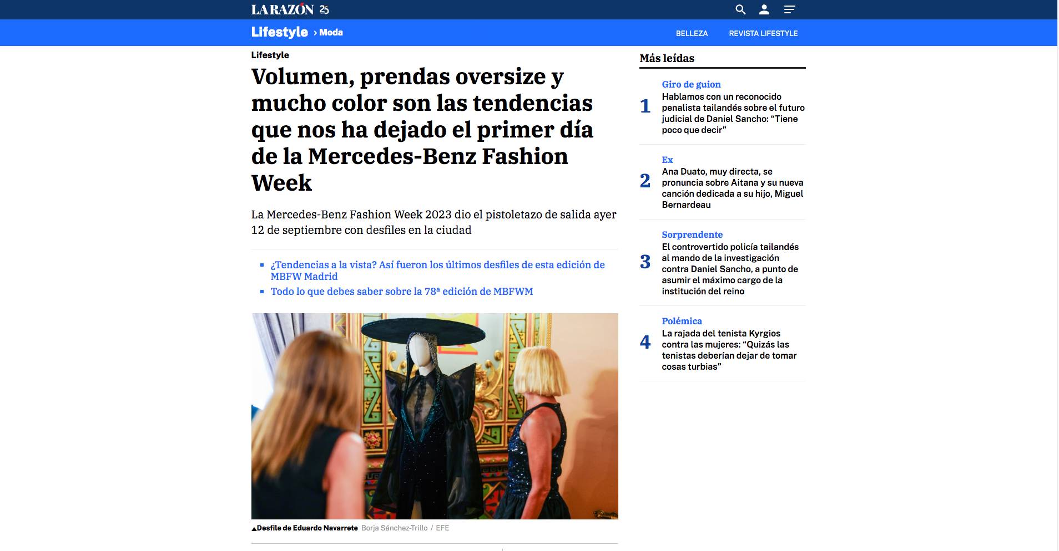Image resolution: width=1059 pixels, height=551 pixels.
Task: Click the article subtitle about 12 de septiembre
Action: coord(433,222)
